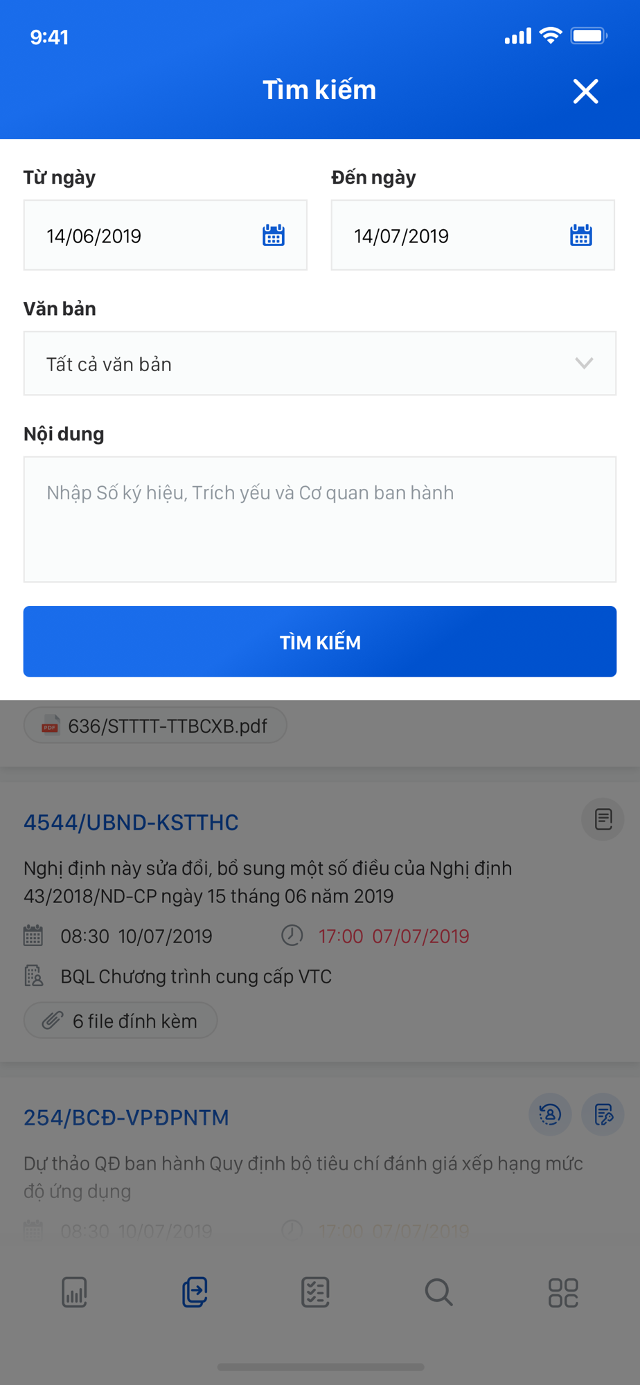
Task: Open the apps grid menu in bottom bar
Action: point(563,1292)
